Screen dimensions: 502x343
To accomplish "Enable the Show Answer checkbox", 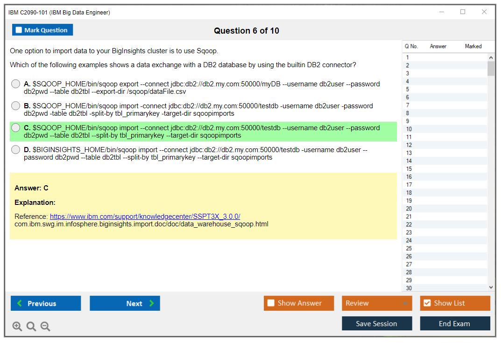I will (x=271, y=303).
